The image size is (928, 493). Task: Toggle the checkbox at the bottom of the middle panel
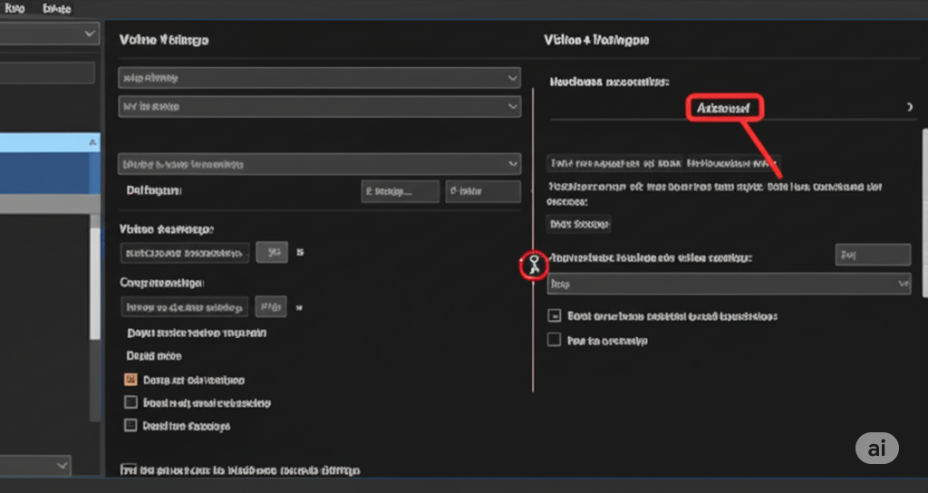coord(129,469)
